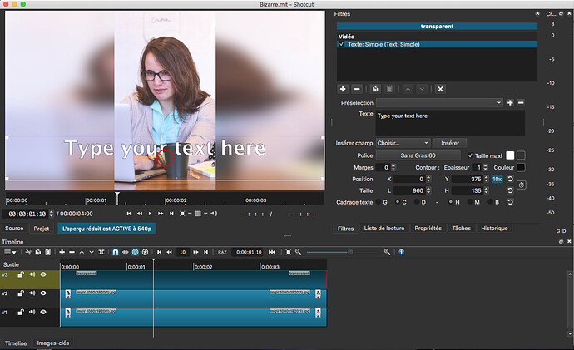
Task: Open the Choisir... field dropdown
Action: 403,143
